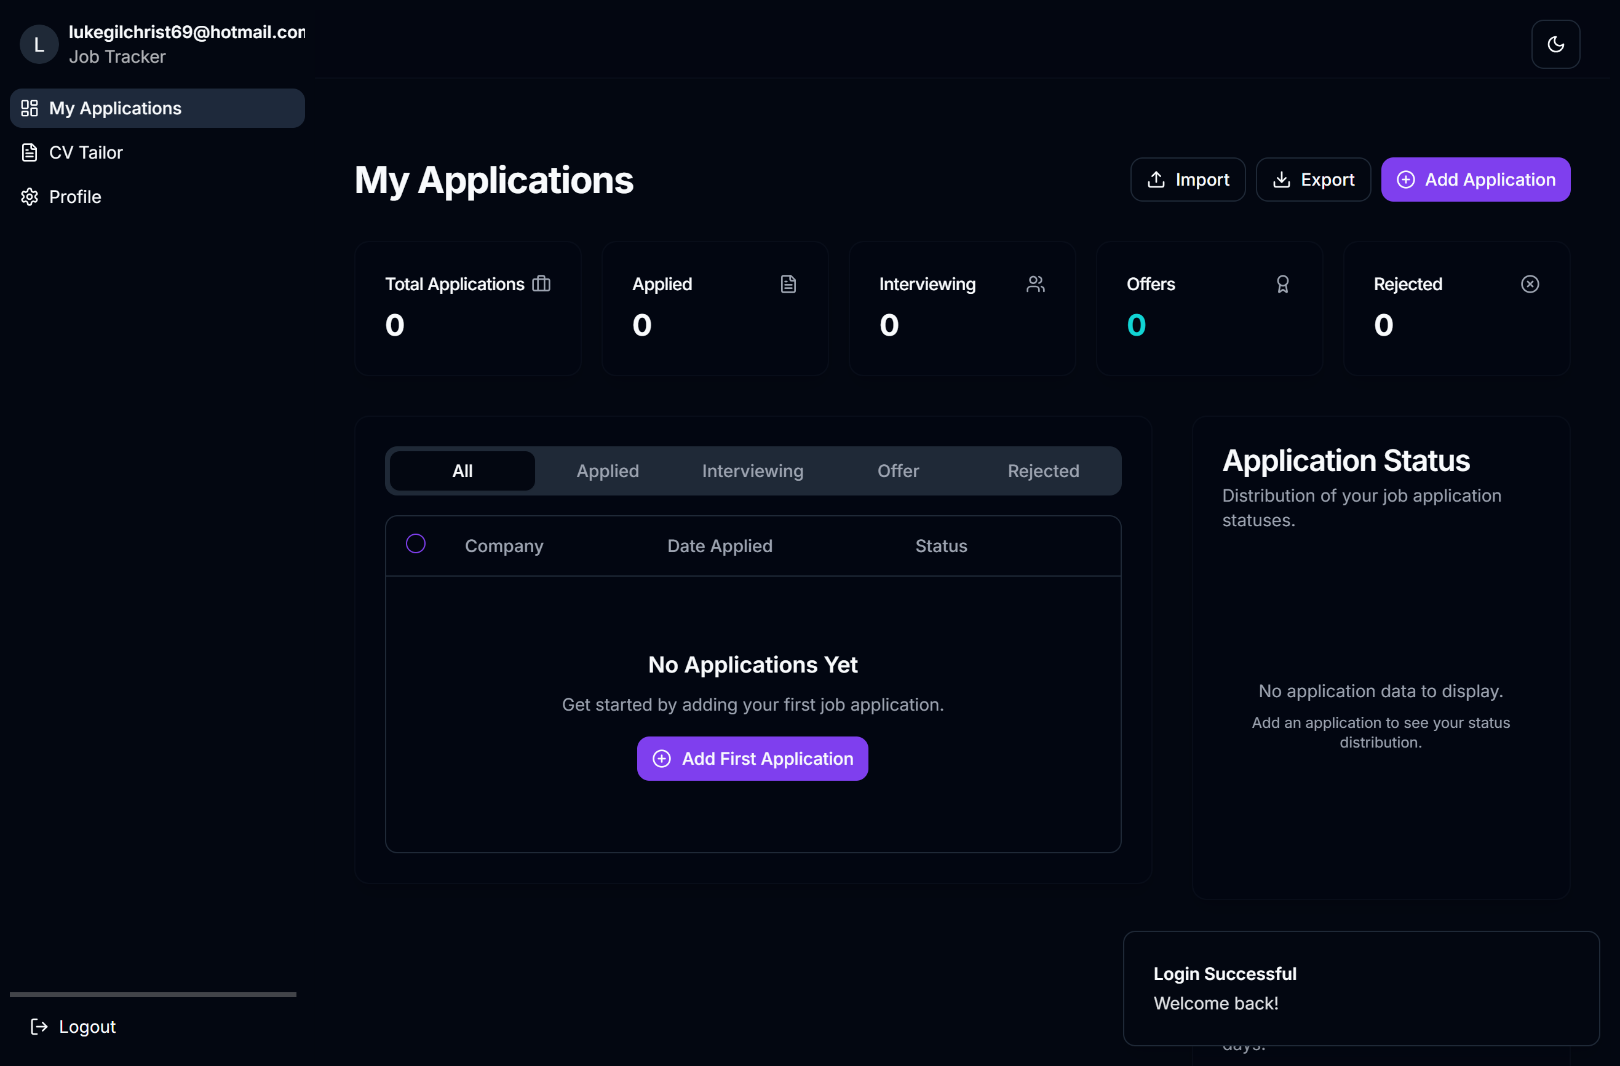Click the award ribbon icon in Offers card
Screen dimensions: 1620x1066
[x=1282, y=283]
